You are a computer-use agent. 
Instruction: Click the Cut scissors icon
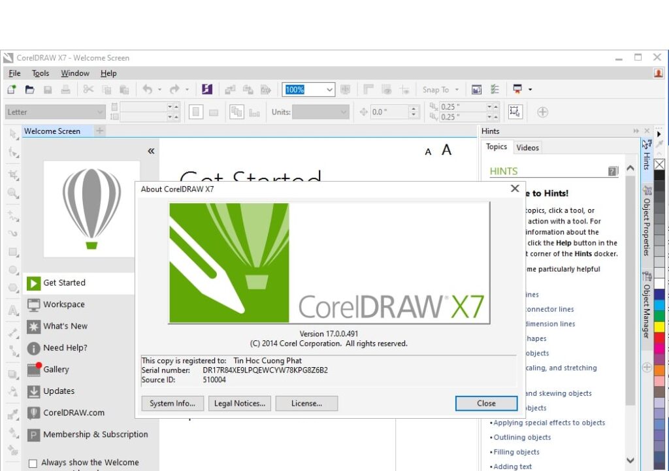click(x=88, y=89)
